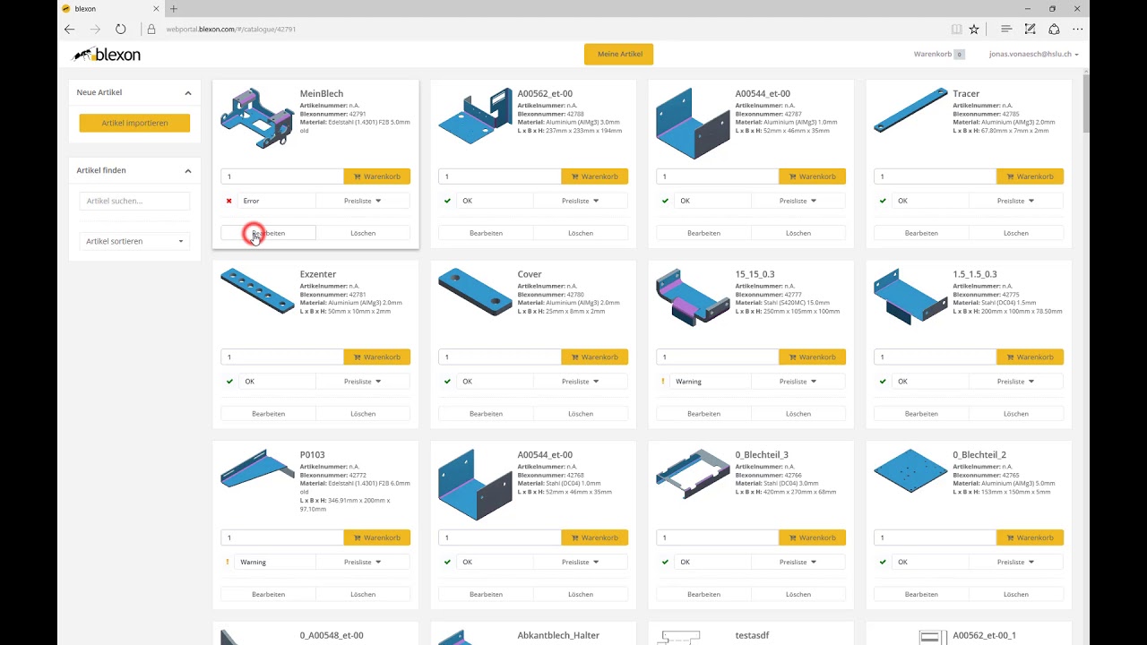
Task: Click the warning icon on P0103
Action: (229, 563)
